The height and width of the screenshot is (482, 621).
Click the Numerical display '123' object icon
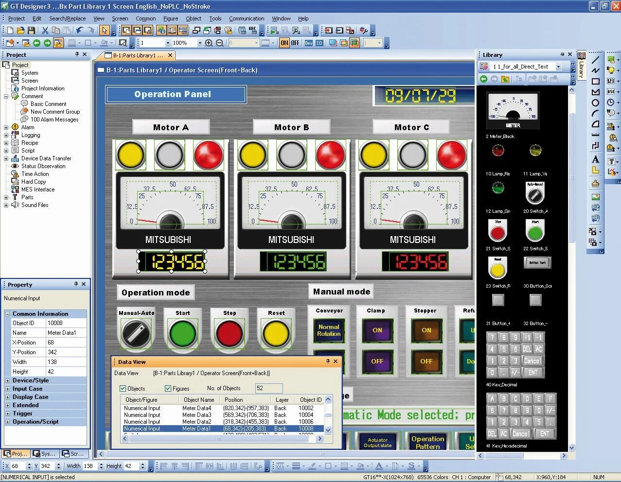point(611,81)
